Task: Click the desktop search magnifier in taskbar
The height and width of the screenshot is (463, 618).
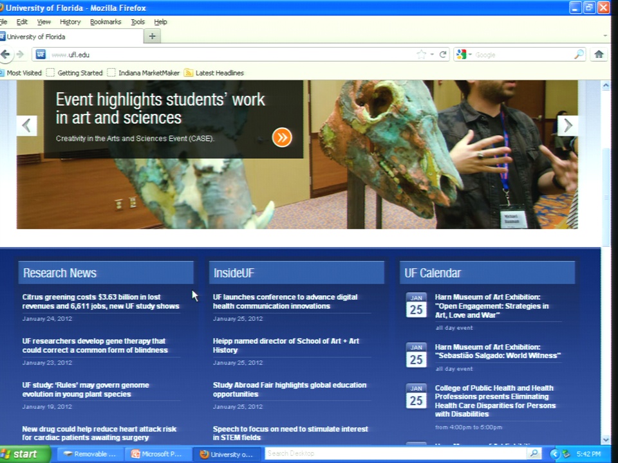Action: [x=534, y=453]
